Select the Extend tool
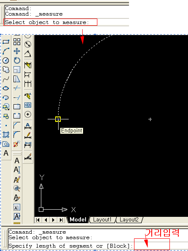188x251 pixels. [x=17, y=97]
